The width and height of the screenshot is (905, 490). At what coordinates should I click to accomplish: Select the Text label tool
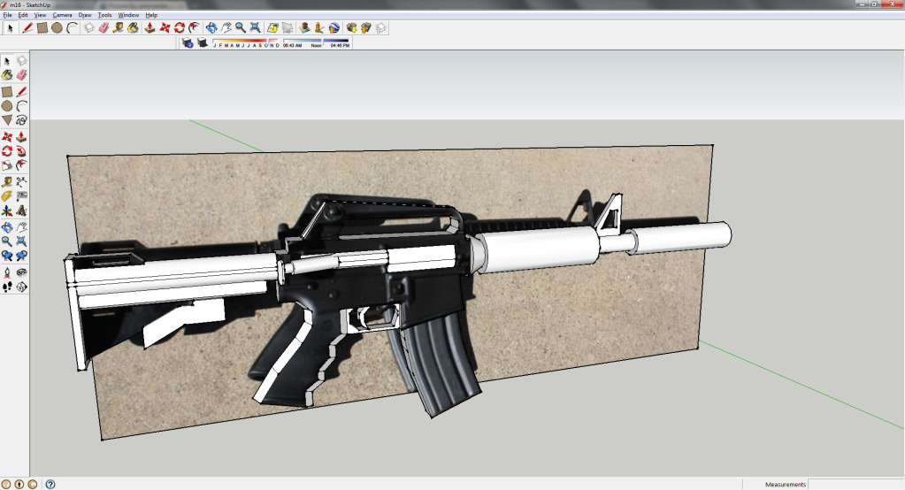[x=21, y=197]
